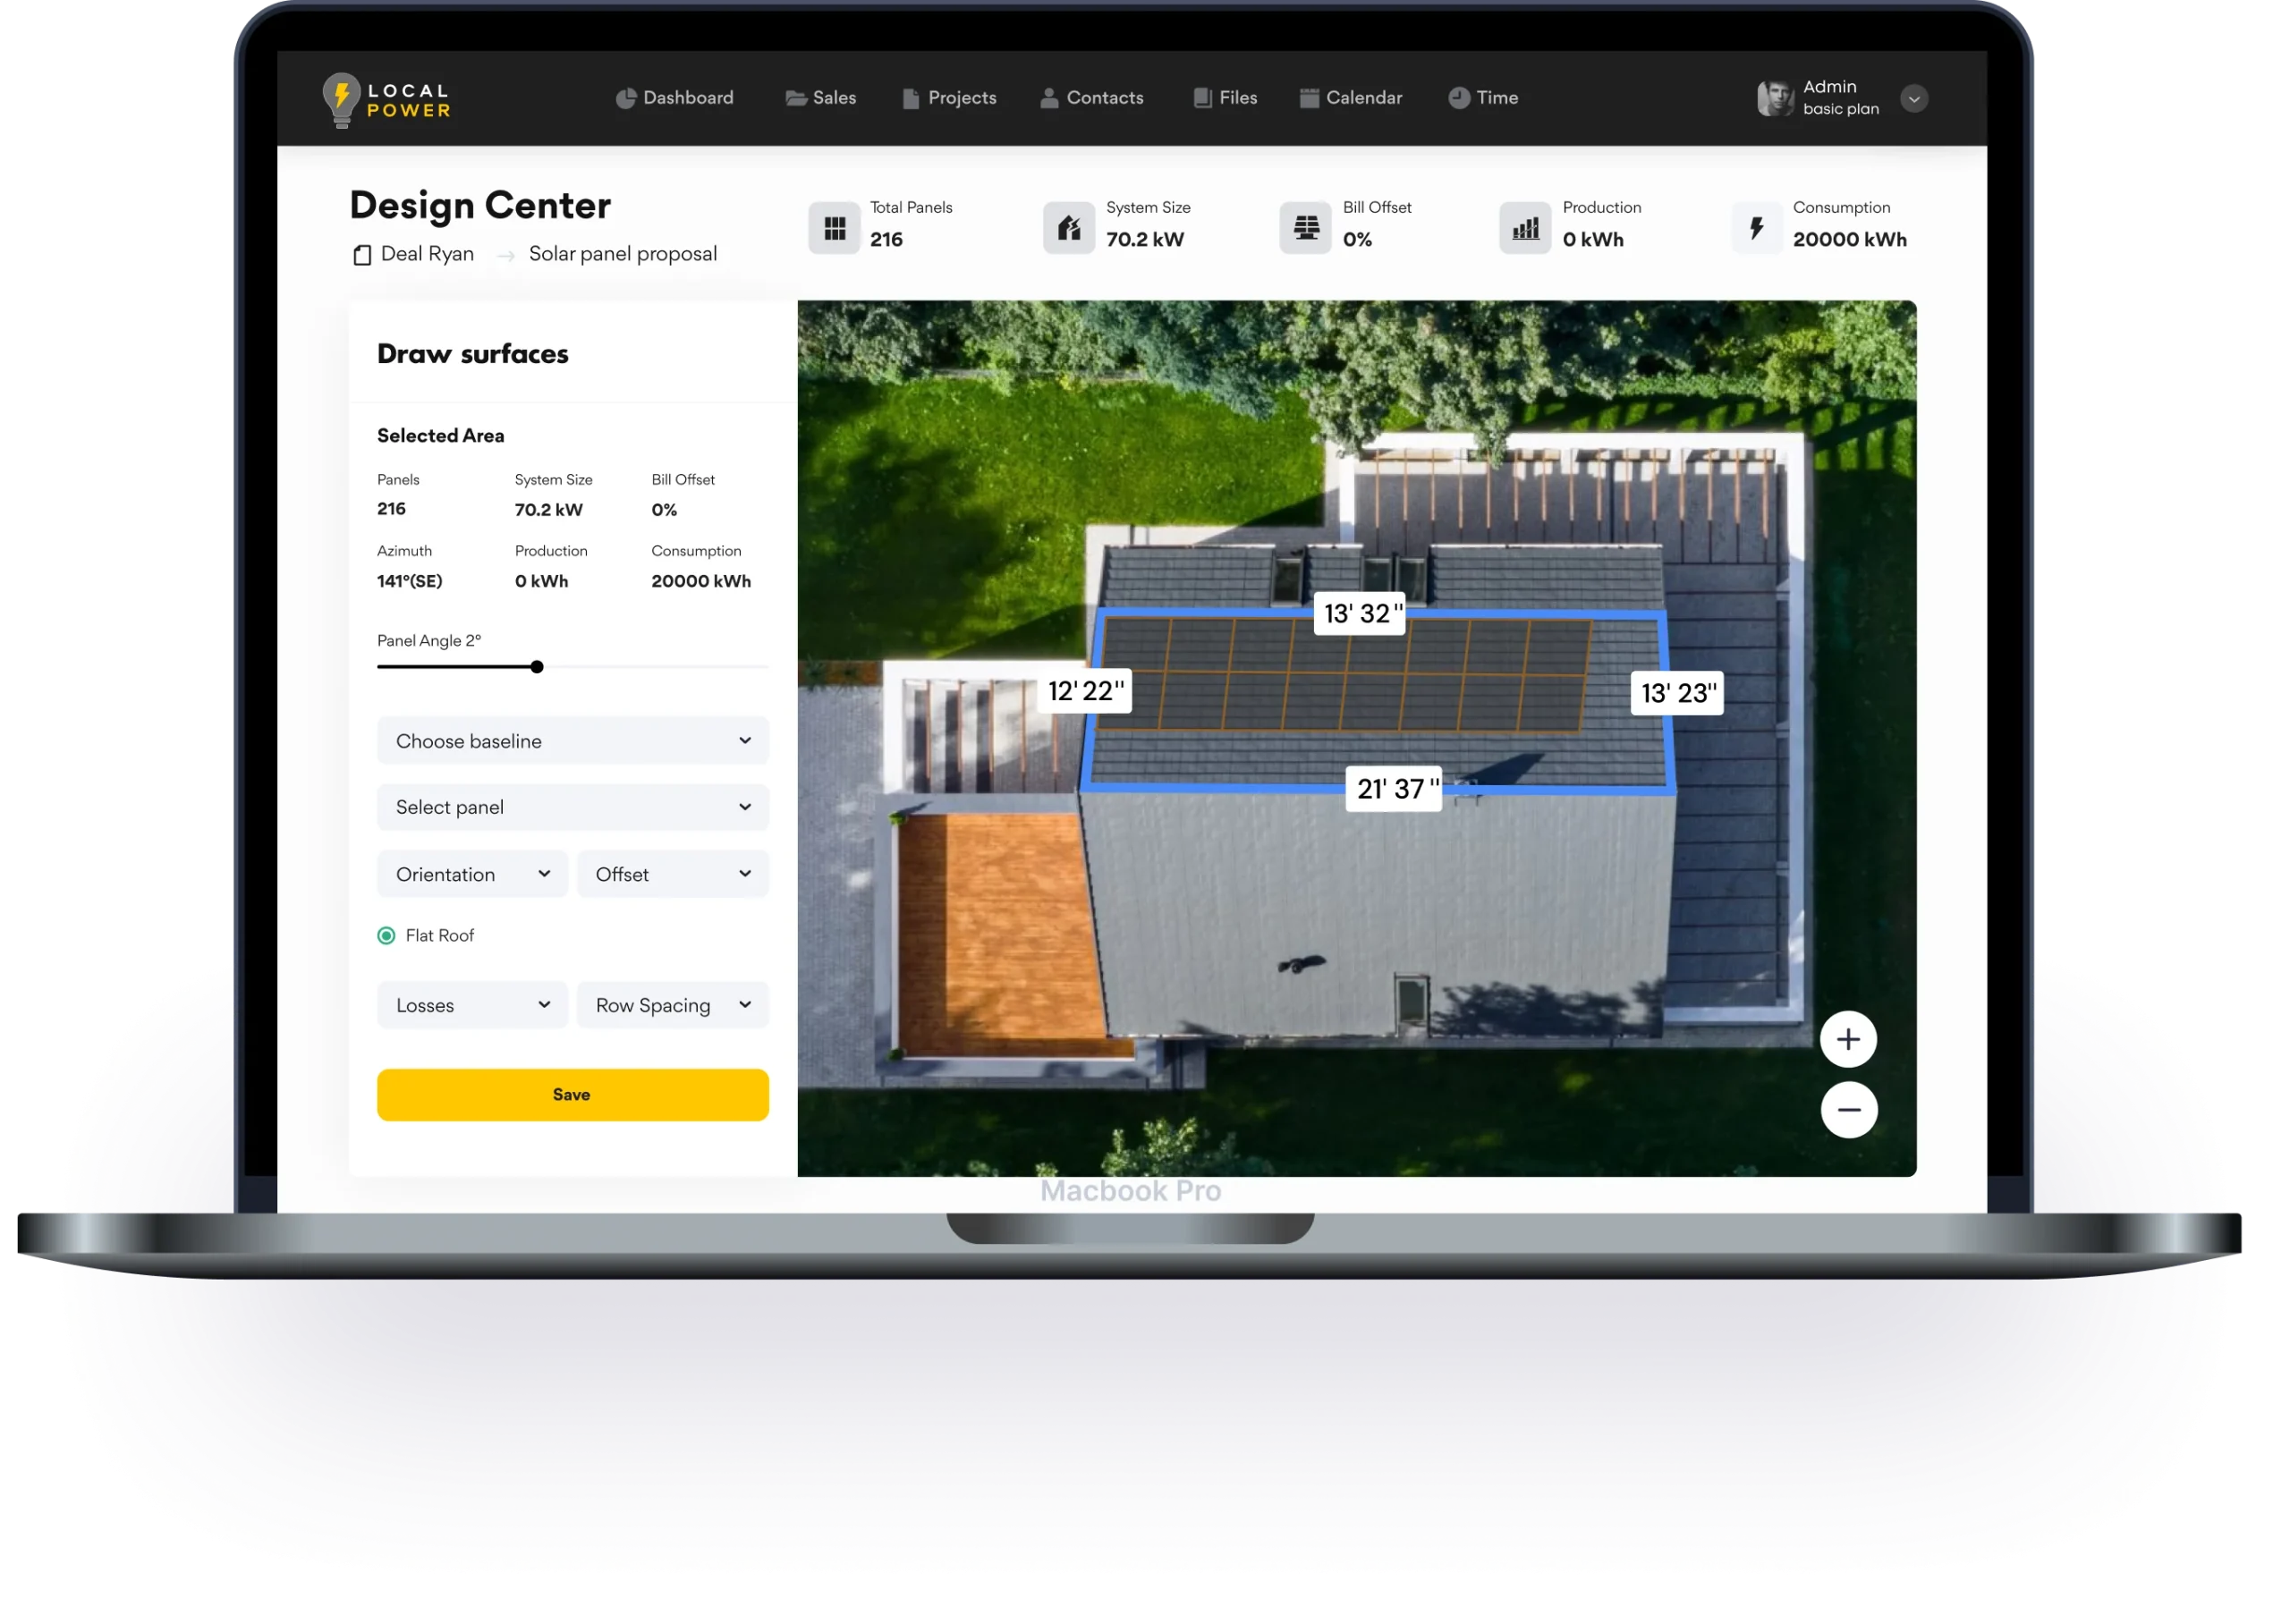Screen dimensions: 2290x1624
Task: Click the Production bar chart icon
Action: (x=1525, y=228)
